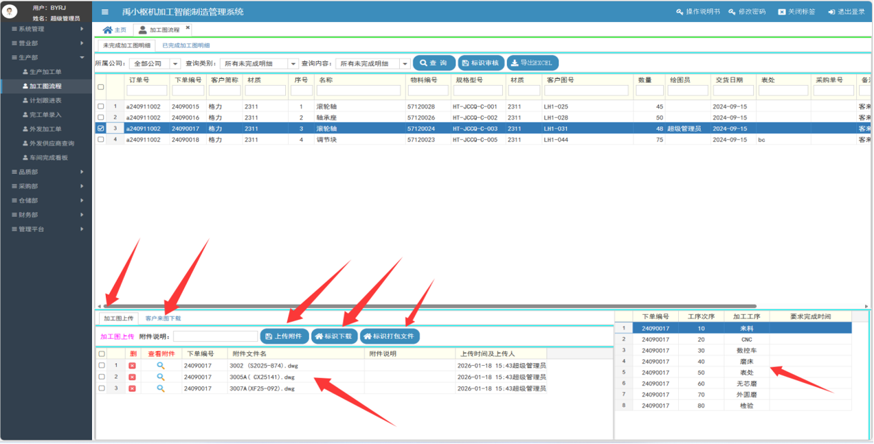Viewport: 874px width, 444px height.
Task: Click 退出登录 to log out
Action: click(x=847, y=12)
